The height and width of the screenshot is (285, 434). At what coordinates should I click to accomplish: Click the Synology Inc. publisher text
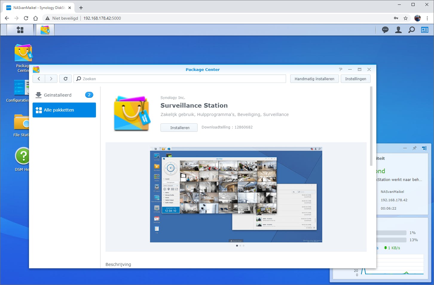173,97
